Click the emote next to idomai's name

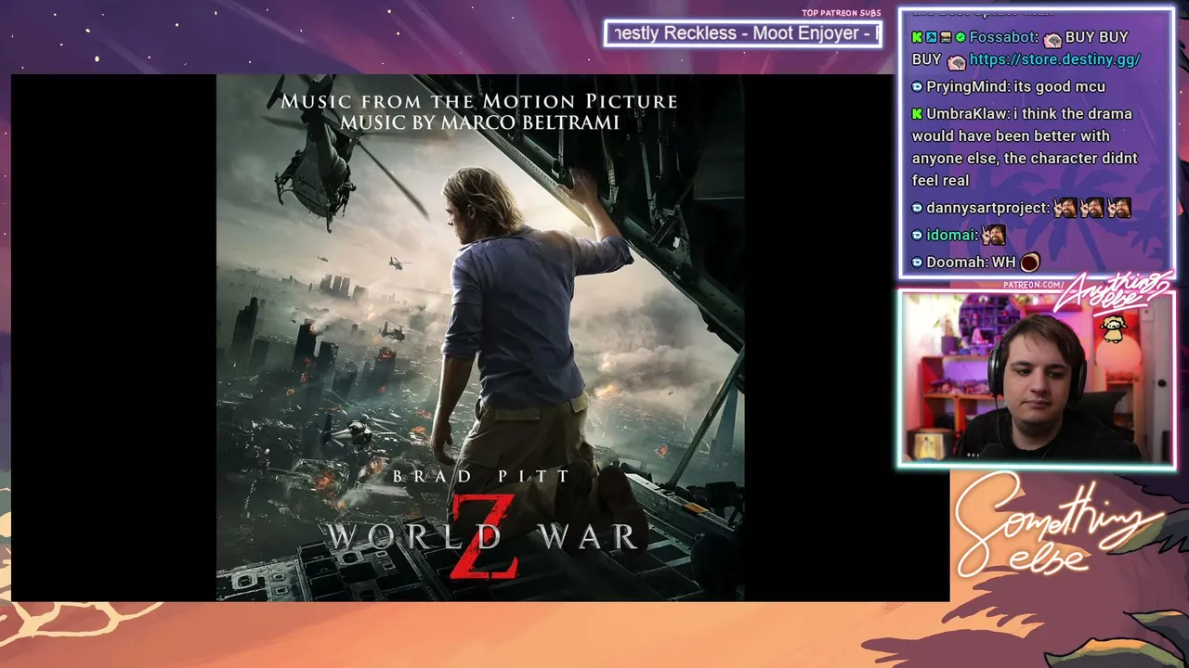[x=994, y=235]
